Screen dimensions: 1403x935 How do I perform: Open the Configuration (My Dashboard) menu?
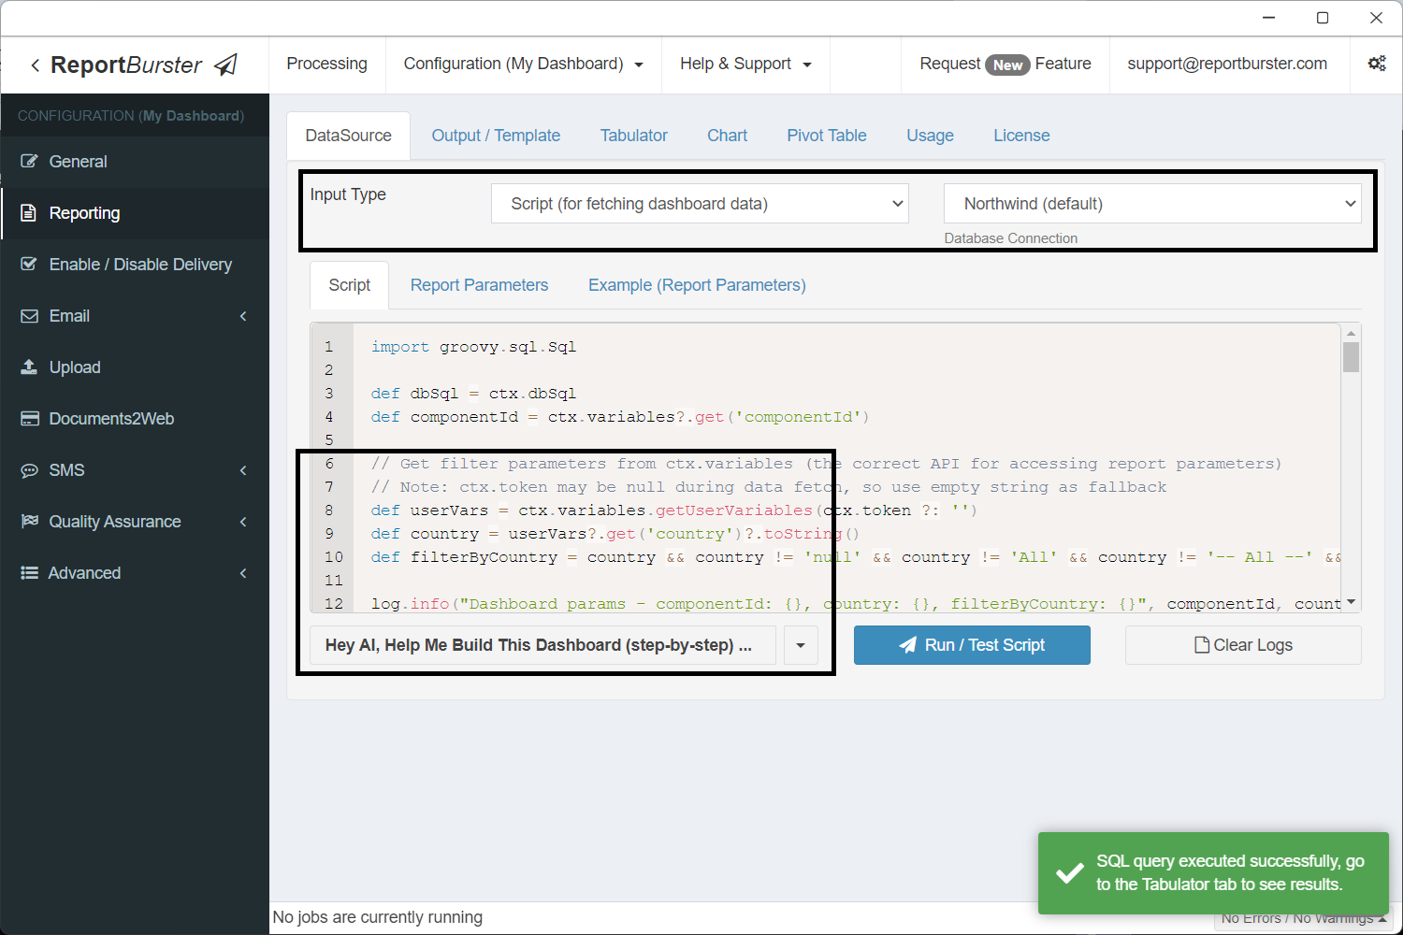[523, 64]
